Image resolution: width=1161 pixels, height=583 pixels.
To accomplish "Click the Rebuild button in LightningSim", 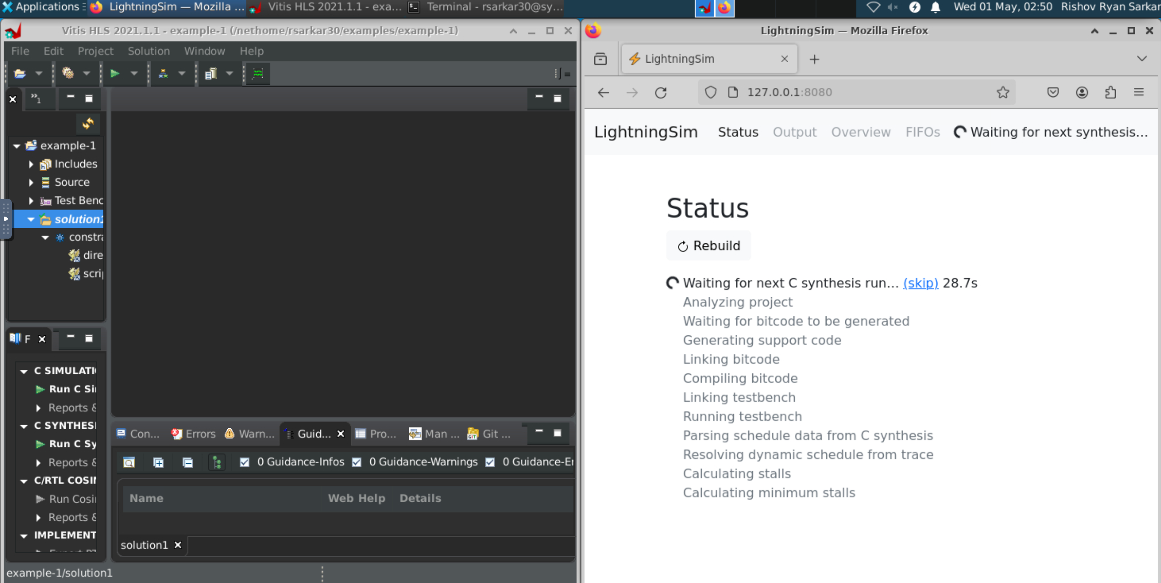I will click(x=709, y=246).
